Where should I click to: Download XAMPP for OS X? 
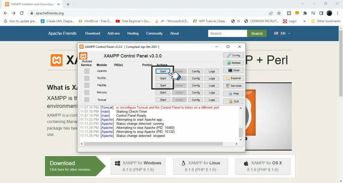click(x=263, y=166)
